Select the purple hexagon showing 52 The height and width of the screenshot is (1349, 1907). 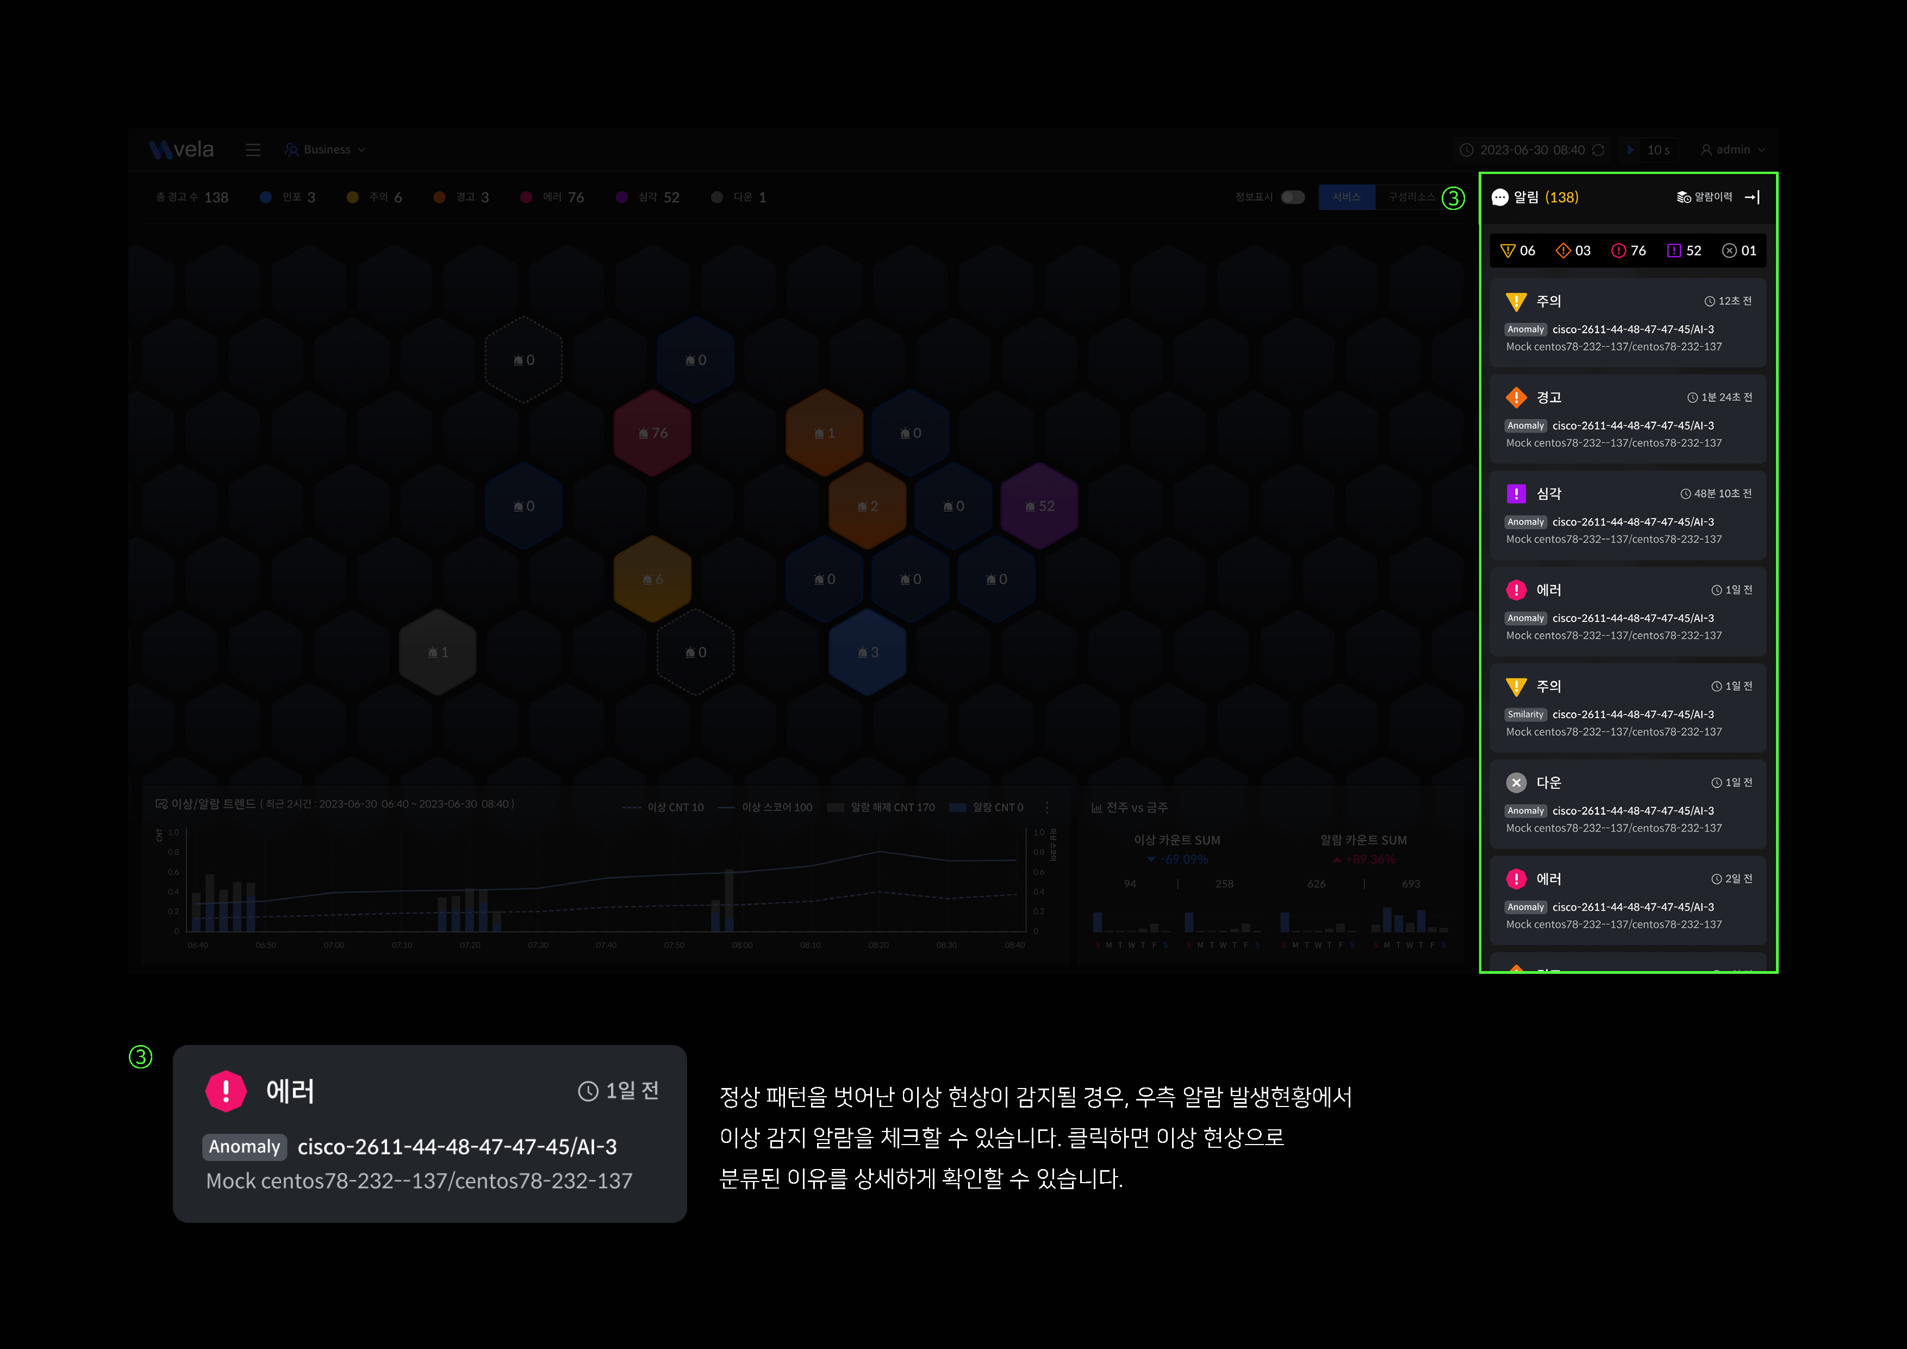(1039, 506)
